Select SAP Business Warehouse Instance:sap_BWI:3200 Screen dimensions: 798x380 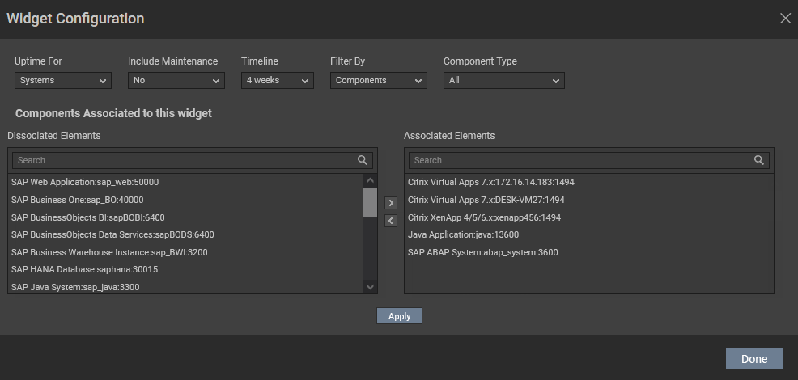109,252
